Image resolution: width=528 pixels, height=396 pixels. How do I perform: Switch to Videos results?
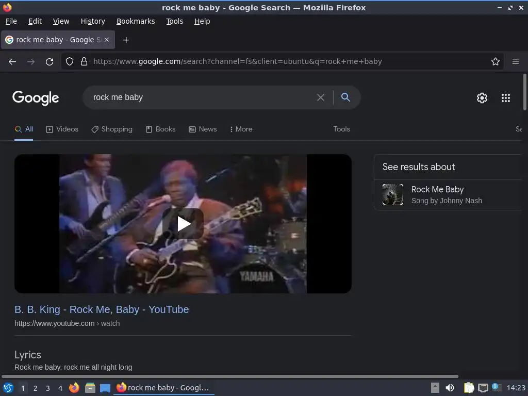[62, 129]
